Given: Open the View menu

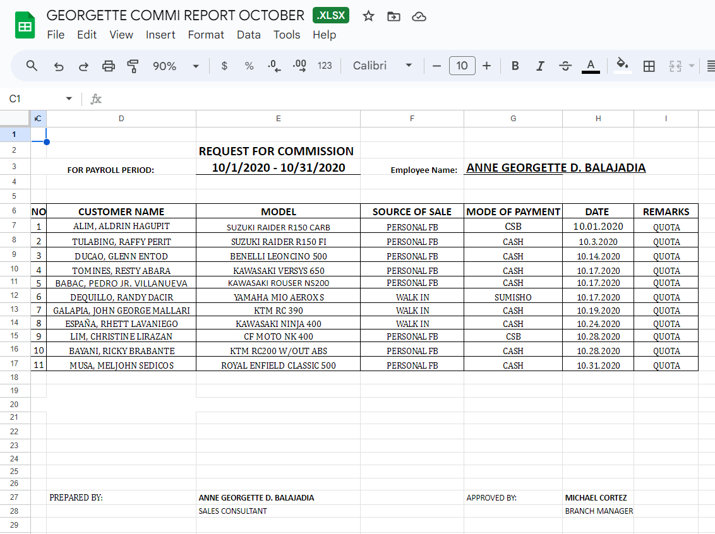Looking at the screenshot, I should click(x=121, y=35).
